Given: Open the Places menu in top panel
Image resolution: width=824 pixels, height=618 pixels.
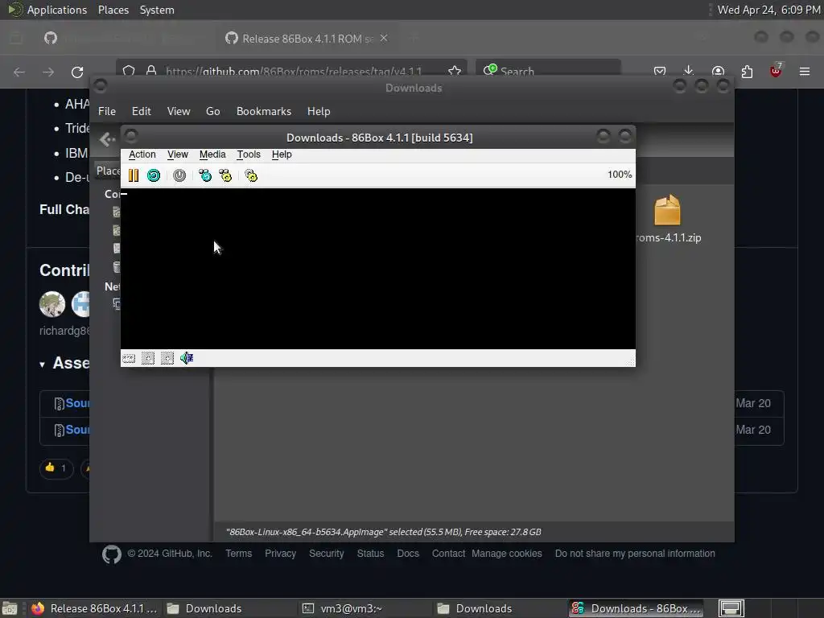Looking at the screenshot, I should click(x=113, y=10).
